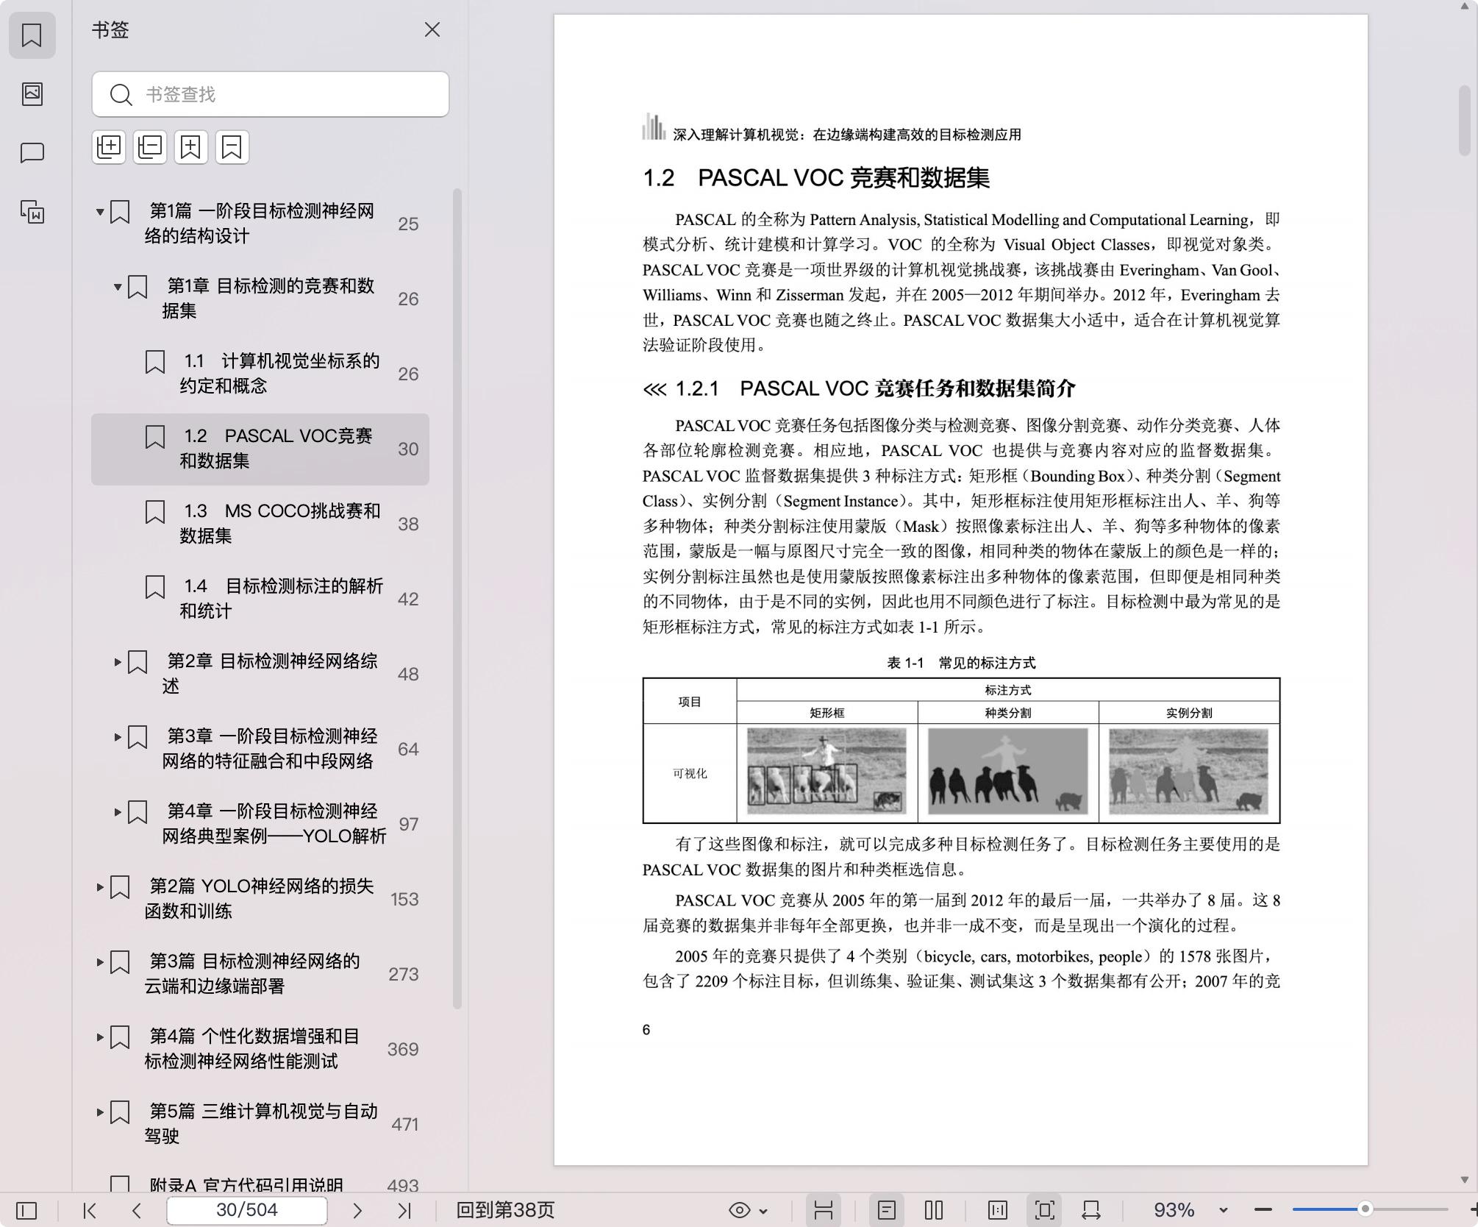Toggle continuous scrolling mode
Viewport: 1478px width, 1227px height.
[x=824, y=1210]
